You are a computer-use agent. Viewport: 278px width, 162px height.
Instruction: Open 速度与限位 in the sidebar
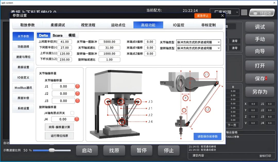click(x=23, y=57)
